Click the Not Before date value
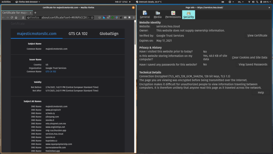This screenshot has width=273, height=154. click(72, 87)
